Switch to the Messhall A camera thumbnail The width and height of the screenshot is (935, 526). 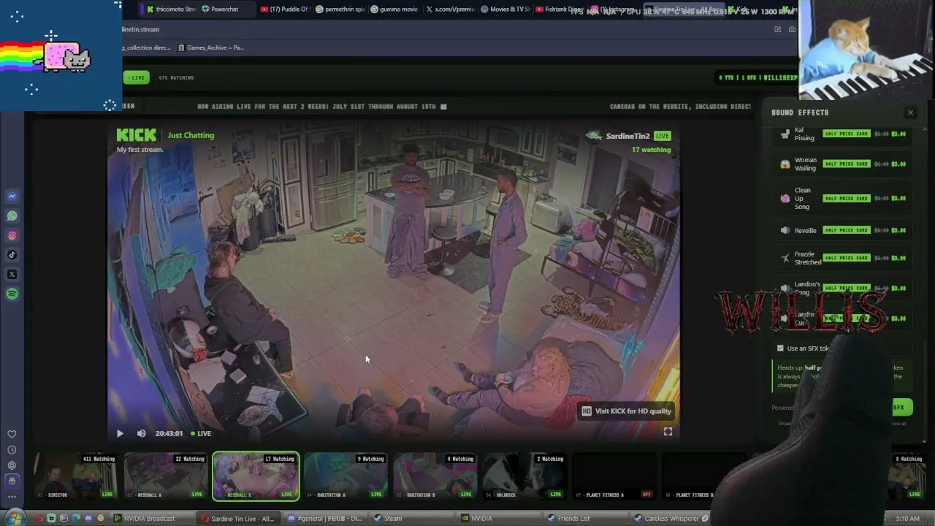[x=166, y=476]
